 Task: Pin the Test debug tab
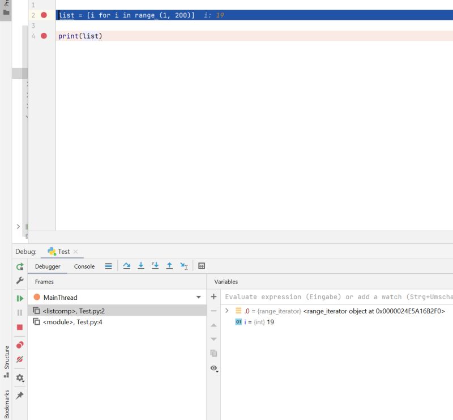point(18,391)
